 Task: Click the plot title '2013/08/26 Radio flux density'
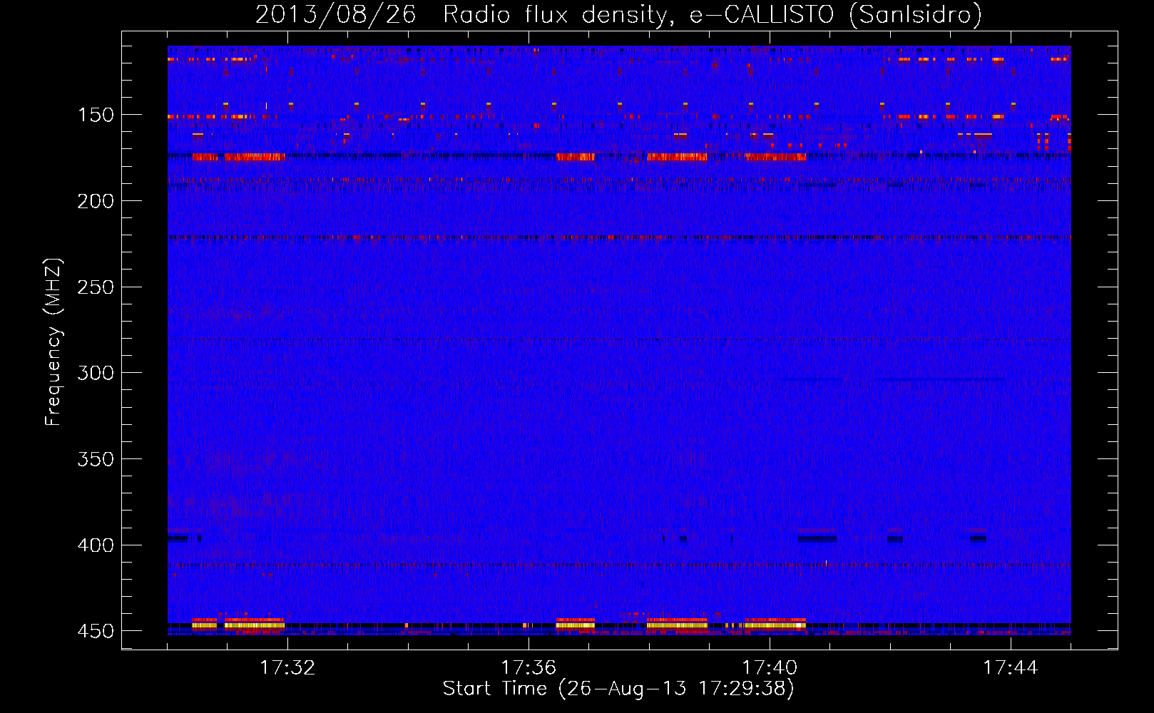(x=618, y=14)
